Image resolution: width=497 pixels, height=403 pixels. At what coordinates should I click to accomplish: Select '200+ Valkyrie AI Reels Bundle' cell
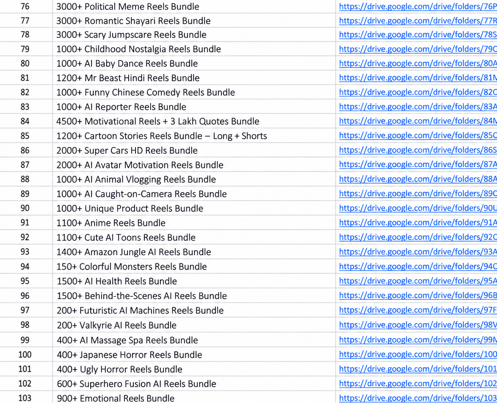point(194,325)
